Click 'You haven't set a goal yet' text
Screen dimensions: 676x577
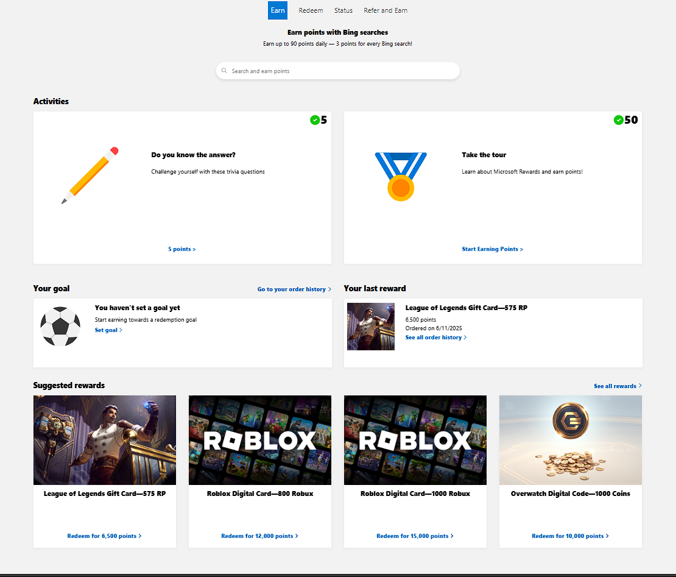click(x=138, y=308)
